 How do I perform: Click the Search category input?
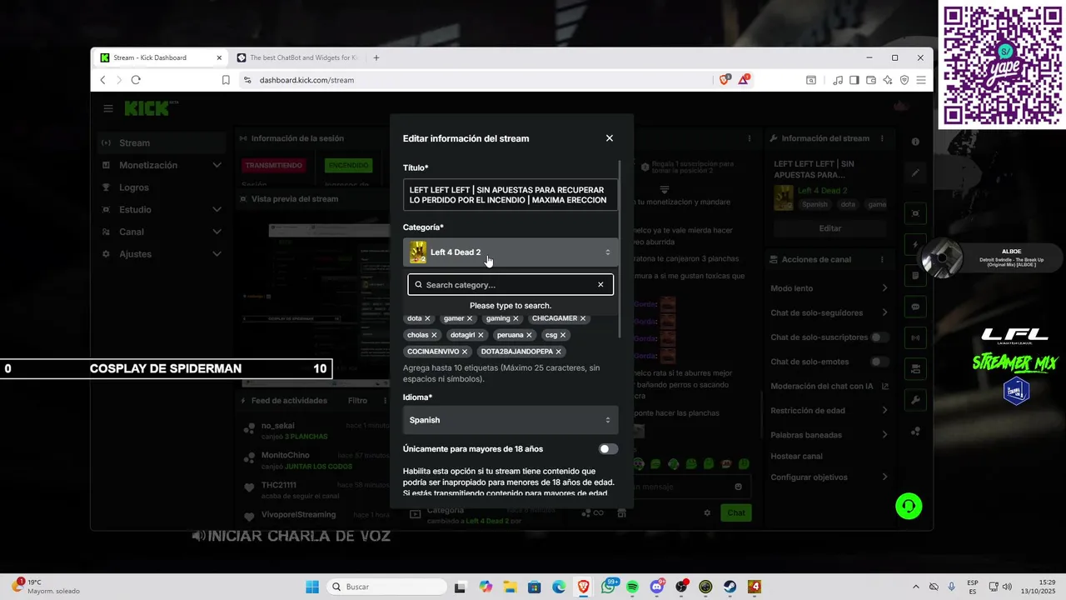tap(511, 285)
